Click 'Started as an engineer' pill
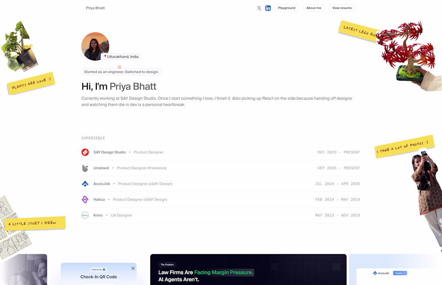The image size is (442, 285). [121, 72]
